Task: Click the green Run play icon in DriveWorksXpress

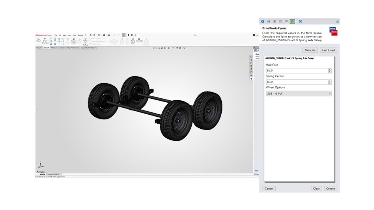Action: (x=293, y=21)
